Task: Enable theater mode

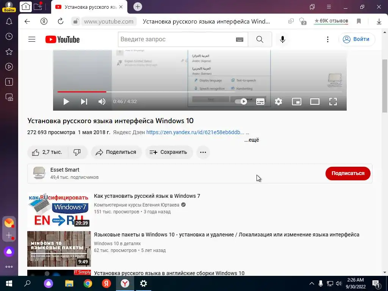Action: (315, 102)
